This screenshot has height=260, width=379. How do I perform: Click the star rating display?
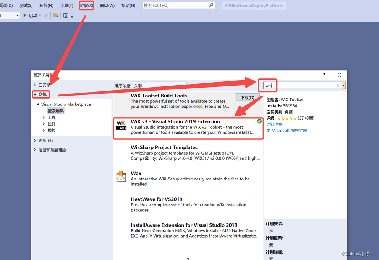click(x=287, y=118)
